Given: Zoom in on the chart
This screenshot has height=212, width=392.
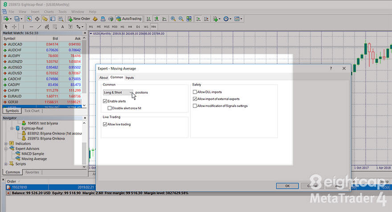Looking at the screenshot, I should pyautogui.click(x=173, y=19).
